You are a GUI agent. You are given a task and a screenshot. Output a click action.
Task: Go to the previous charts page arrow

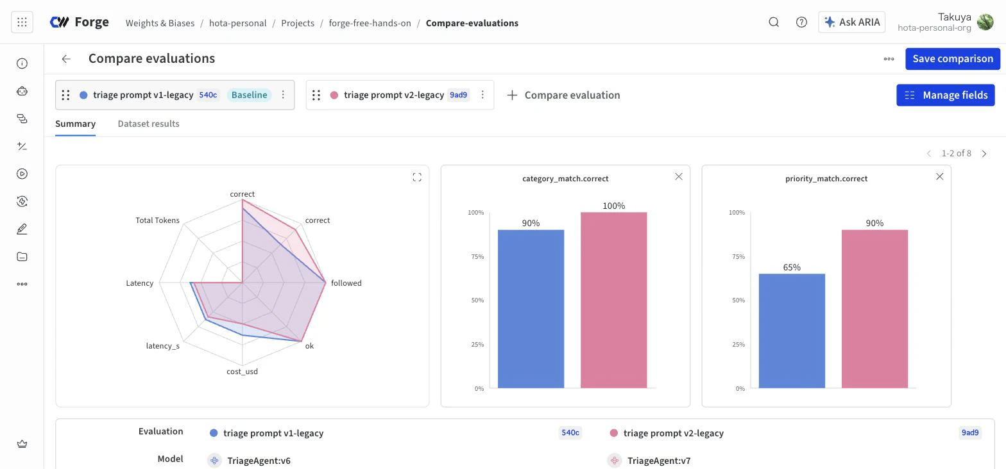pyautogui.click(x=928, y=153)
